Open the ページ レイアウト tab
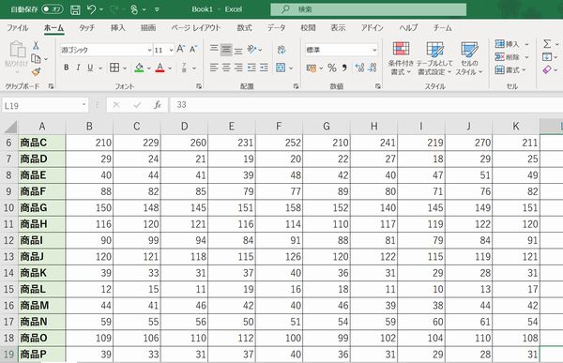 [195, 27]
